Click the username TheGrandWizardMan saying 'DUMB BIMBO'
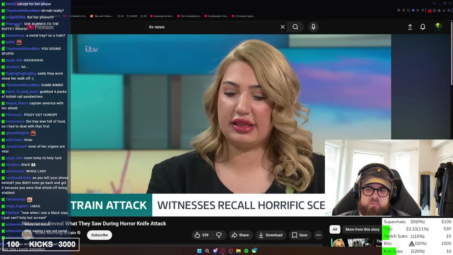 pyautogui.click(x=23, y=85)
